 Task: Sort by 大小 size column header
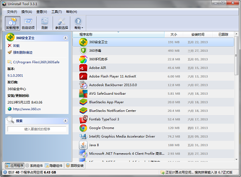[174, 35]
